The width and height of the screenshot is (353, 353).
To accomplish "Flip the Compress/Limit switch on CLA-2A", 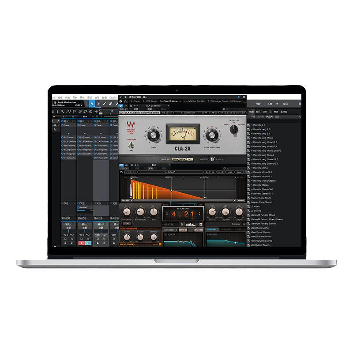I will pos(131,146).
